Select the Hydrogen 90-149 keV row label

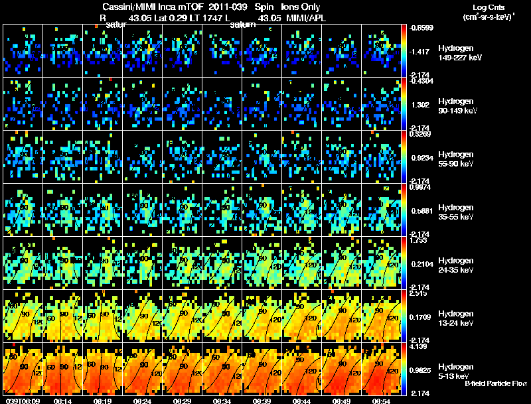click(x=457, y=106)
